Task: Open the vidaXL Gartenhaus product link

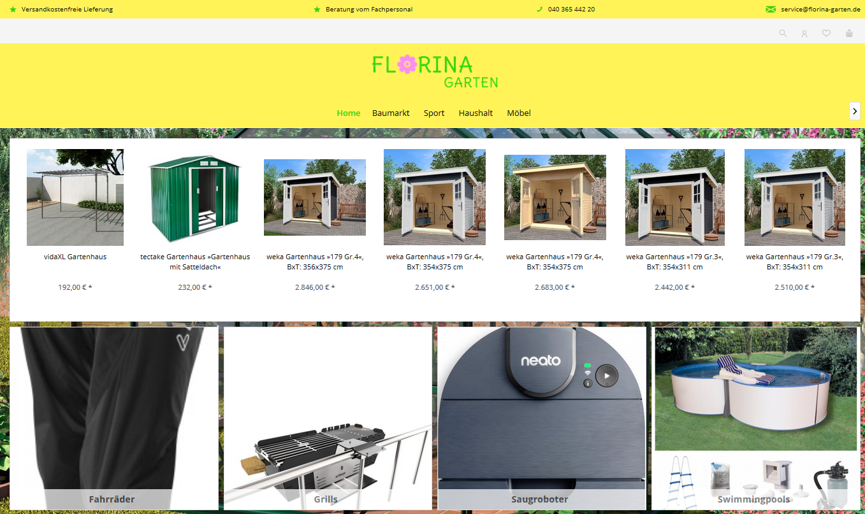Action: [x=75, y=257]
